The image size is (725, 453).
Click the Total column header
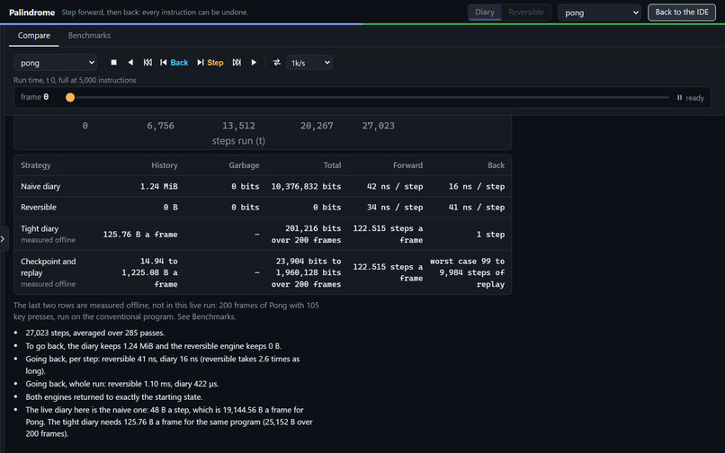(332, 165)
